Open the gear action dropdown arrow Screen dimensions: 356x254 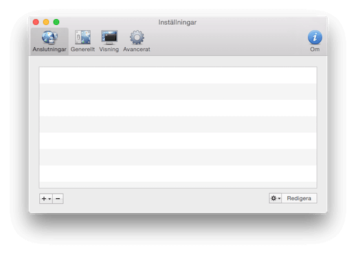[279, 198]
